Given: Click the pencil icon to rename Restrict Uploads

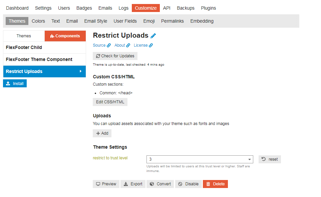Looking at the screenshot, I should 153,36.
